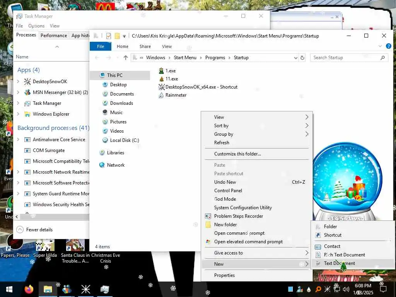Create a new Shortcut from New submenu
Image resolution: width=396 pixels, height=297 pixels.
353,235
